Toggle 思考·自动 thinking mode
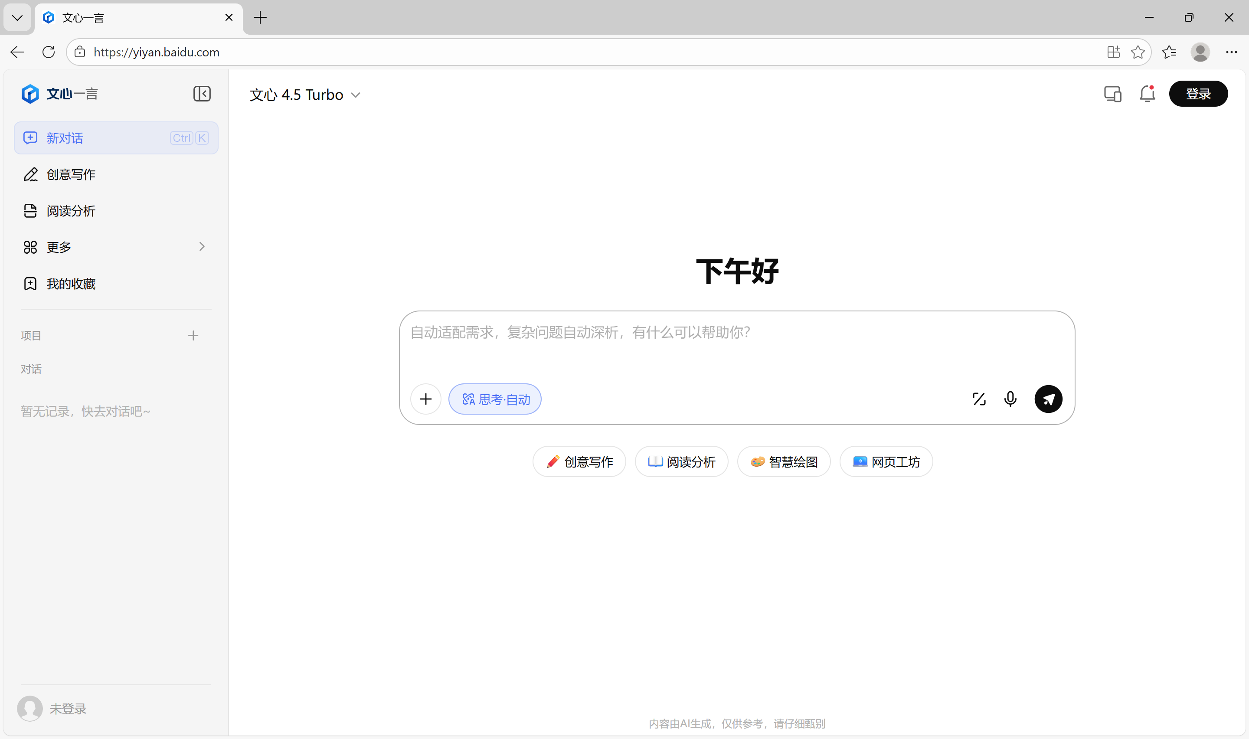The width and height of the screenshot is (1249, 739). (495, 399)
